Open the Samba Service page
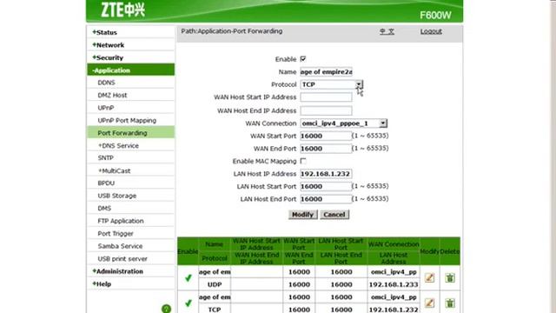This screenshot has width=556, height=313. tap(120, 246)
